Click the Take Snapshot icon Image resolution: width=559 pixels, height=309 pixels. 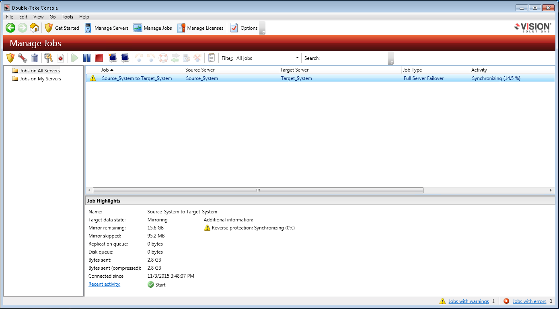[113, 58]
